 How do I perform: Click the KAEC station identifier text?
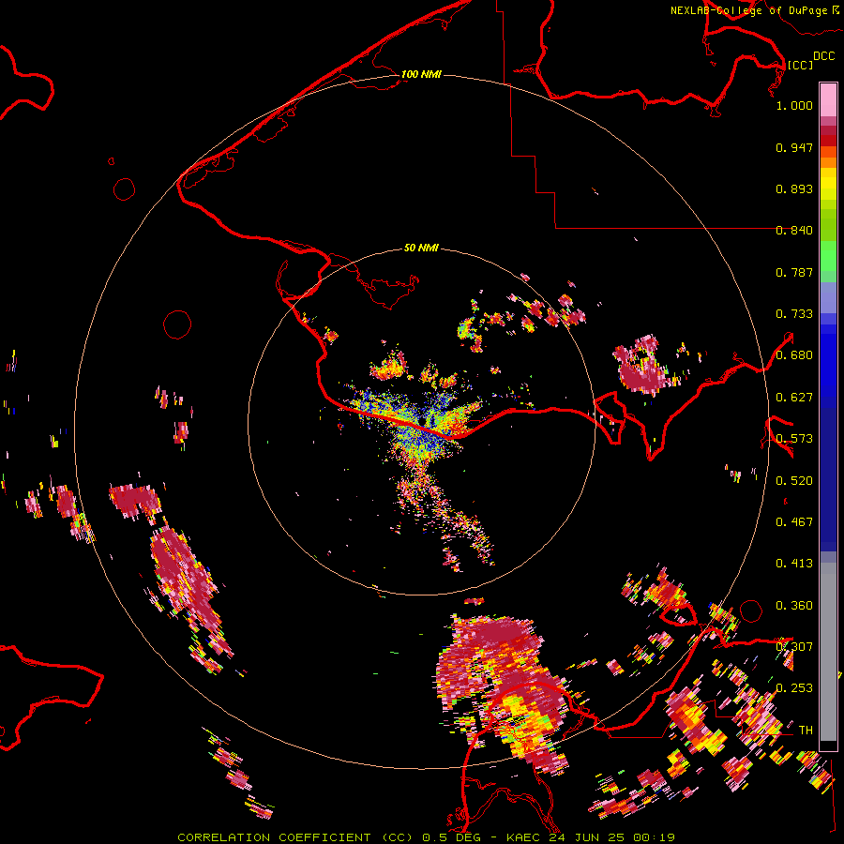[x=522, y=837]
